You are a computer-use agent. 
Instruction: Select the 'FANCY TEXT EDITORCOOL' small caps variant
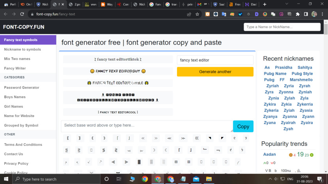[x=118, y=112]
